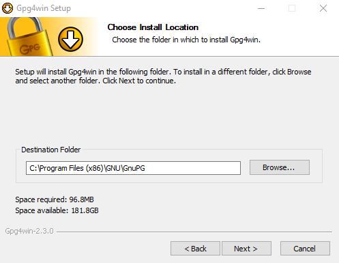
Task: Go back to previous setup step
Action: point(195,249)
